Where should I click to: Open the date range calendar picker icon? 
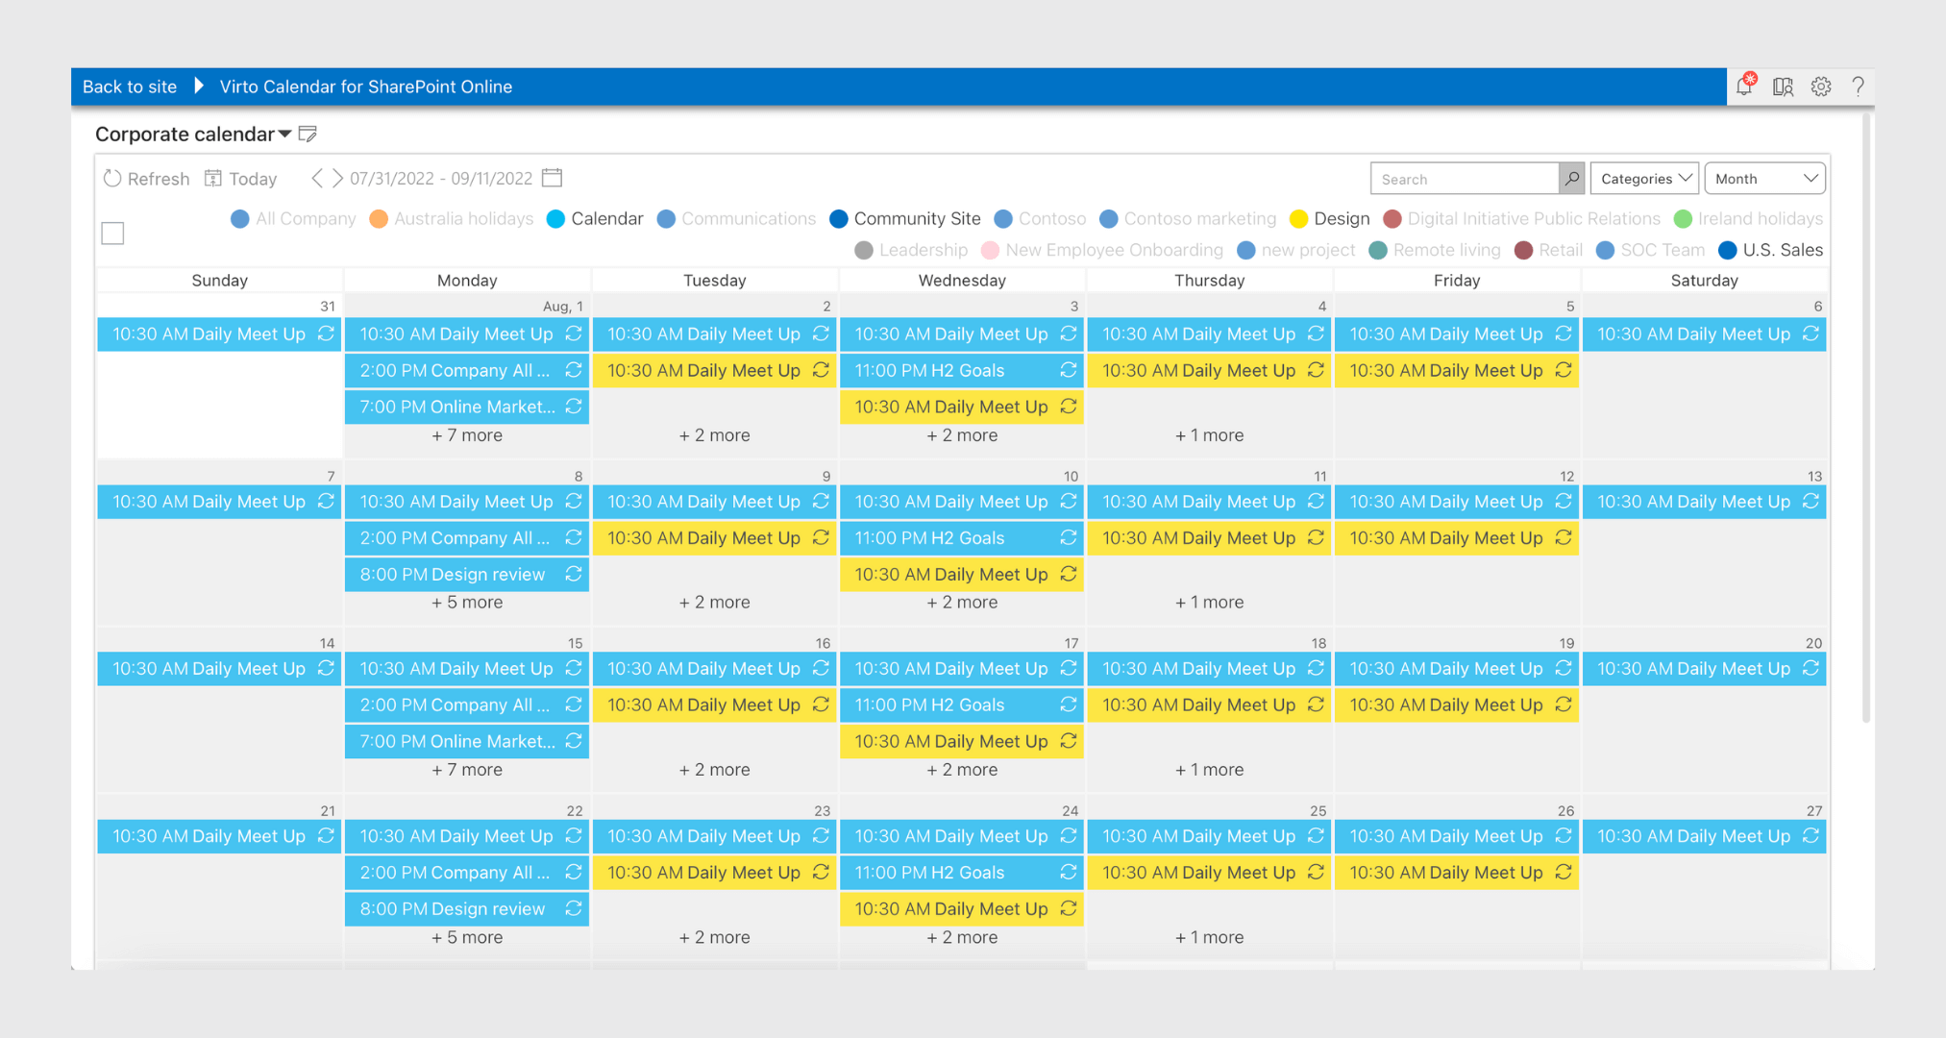point(551,178)
